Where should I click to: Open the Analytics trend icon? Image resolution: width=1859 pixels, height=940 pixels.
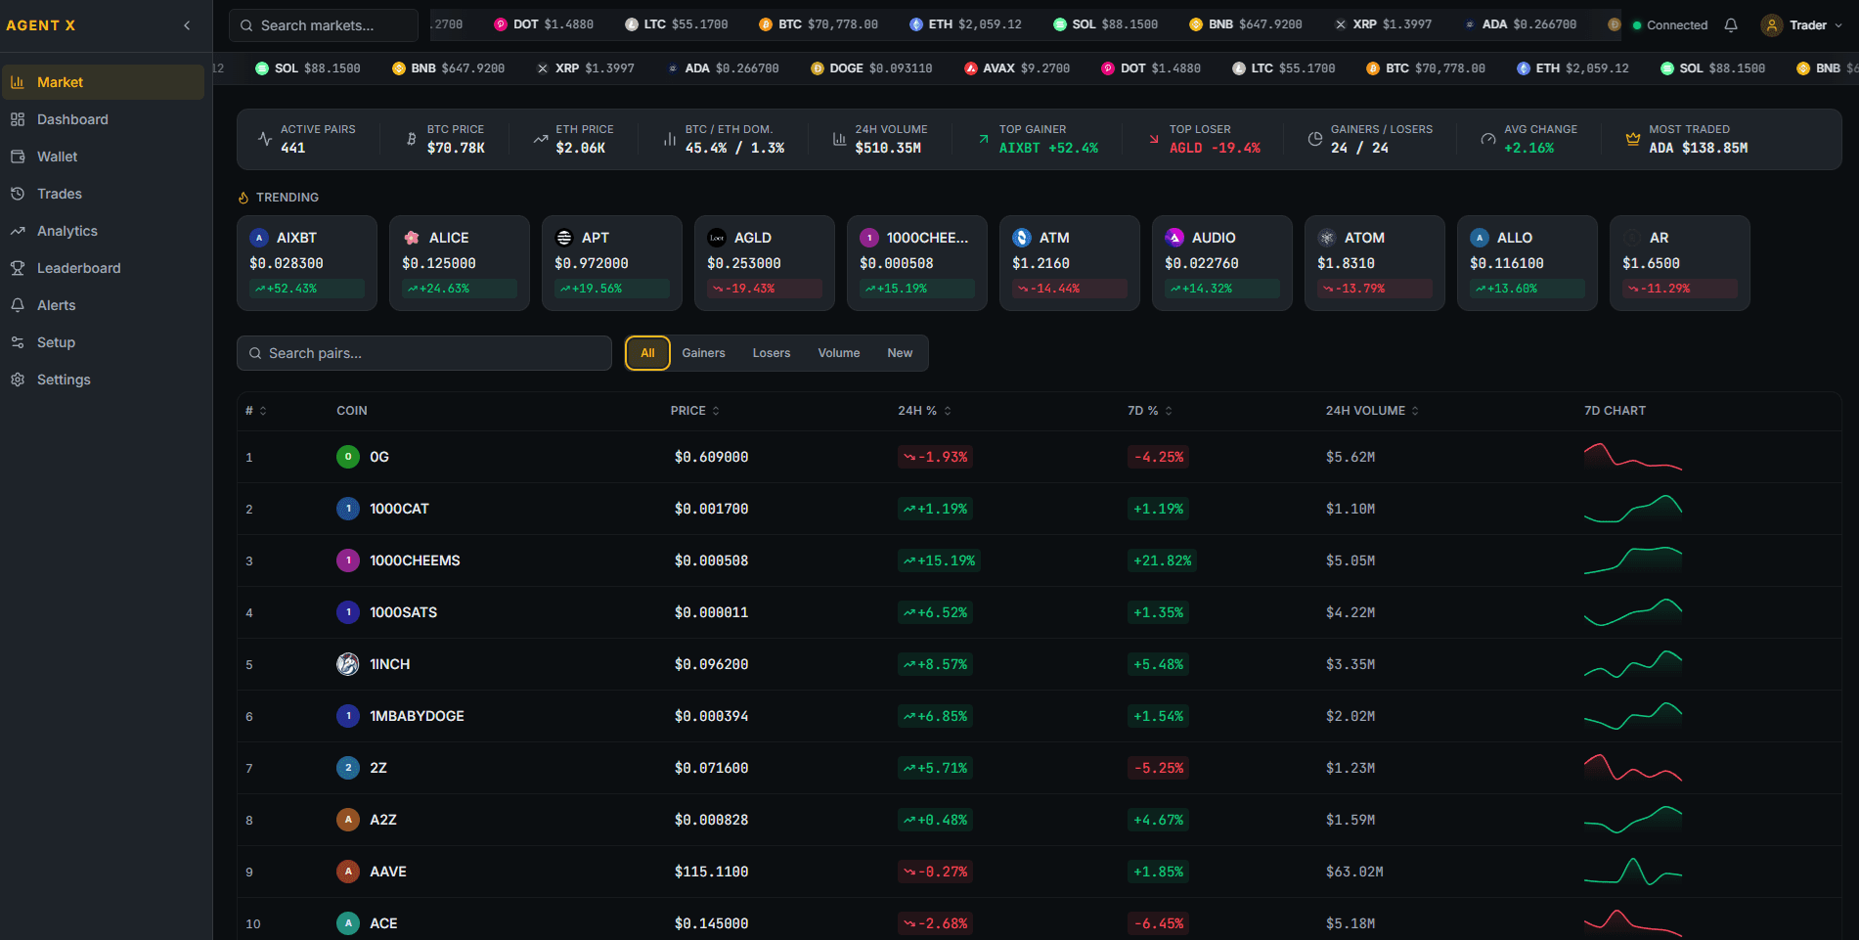coord(19,231)
